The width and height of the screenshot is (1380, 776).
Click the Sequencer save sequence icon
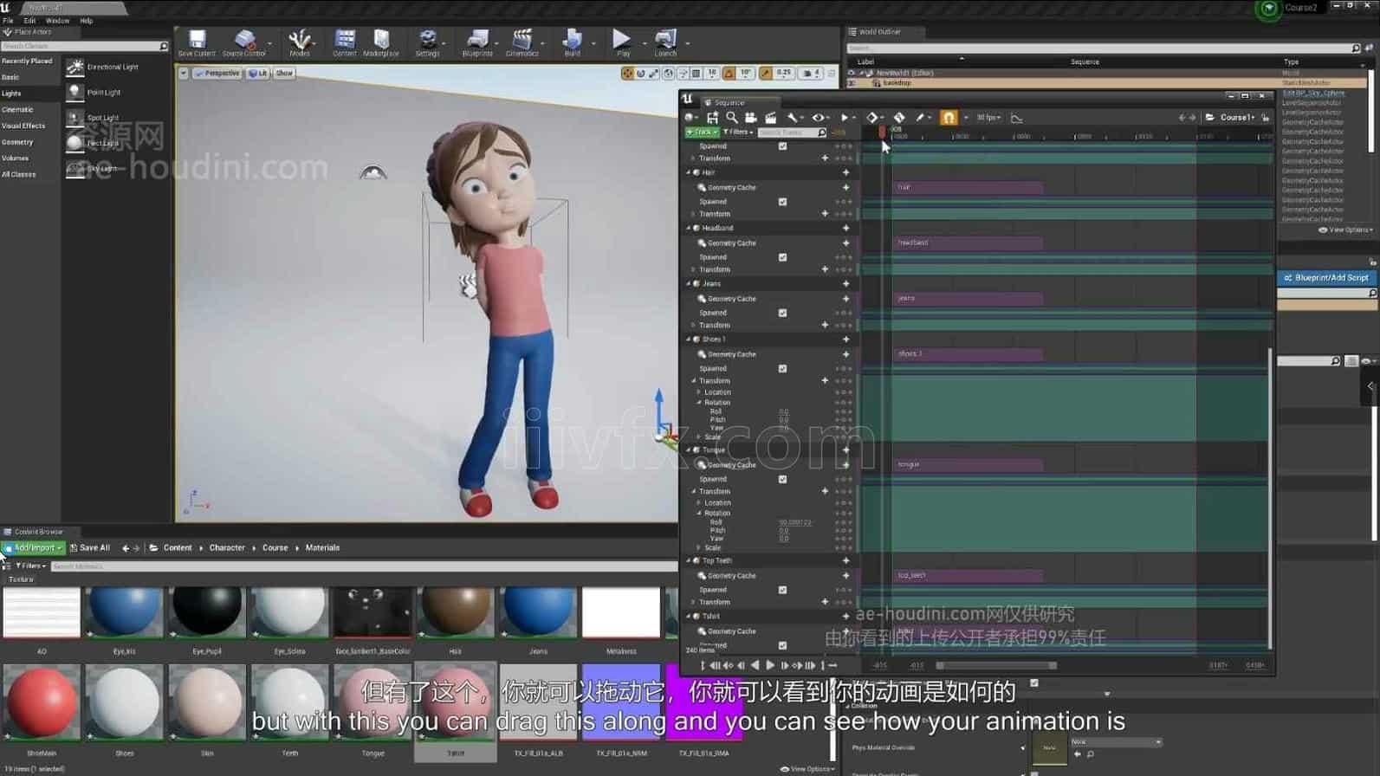[712, 117]
